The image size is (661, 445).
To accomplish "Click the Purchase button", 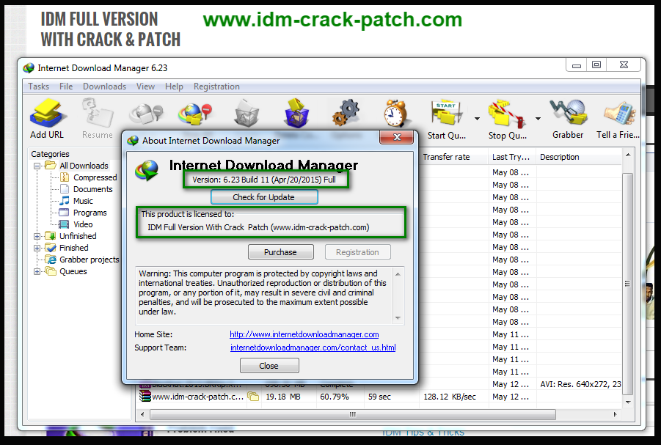I will click(281, 252).
